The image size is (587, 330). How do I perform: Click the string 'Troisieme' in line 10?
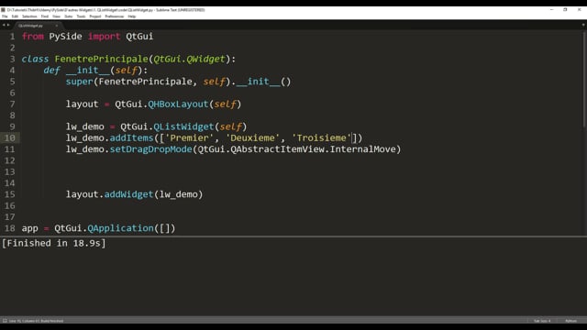click(322, 138)
